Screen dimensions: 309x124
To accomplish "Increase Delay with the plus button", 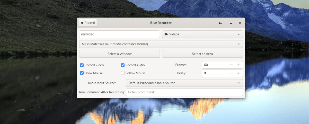I will [x=239, y=73].
